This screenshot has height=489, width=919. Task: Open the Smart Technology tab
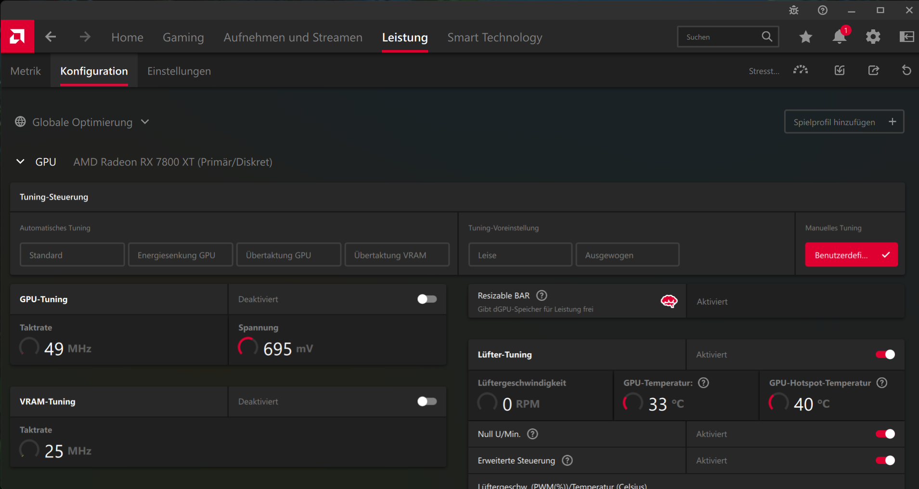494,37
